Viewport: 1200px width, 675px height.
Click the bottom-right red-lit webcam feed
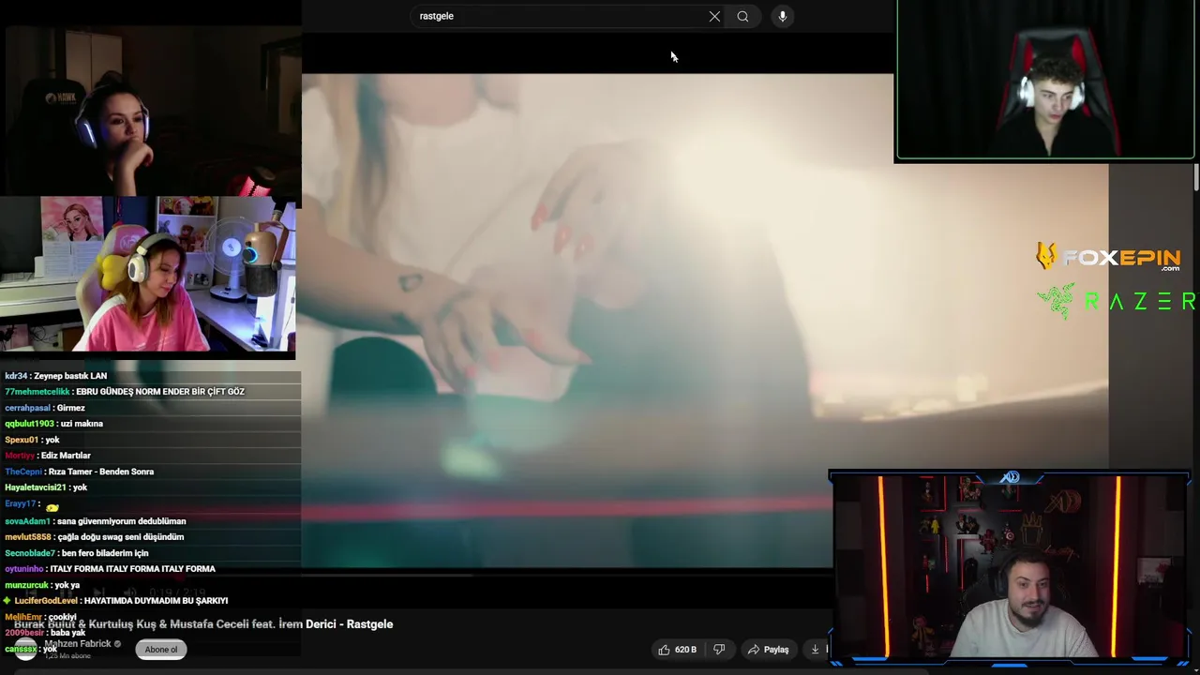pos(1011,568)
